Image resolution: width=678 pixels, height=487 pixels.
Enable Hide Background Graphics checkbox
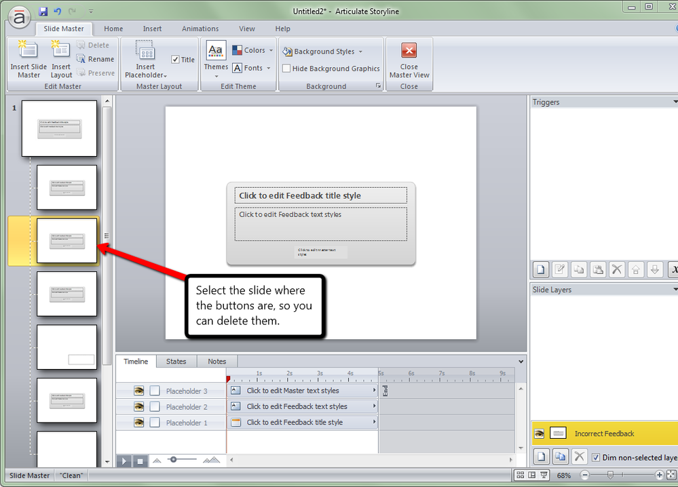click(x=286, y=69)
